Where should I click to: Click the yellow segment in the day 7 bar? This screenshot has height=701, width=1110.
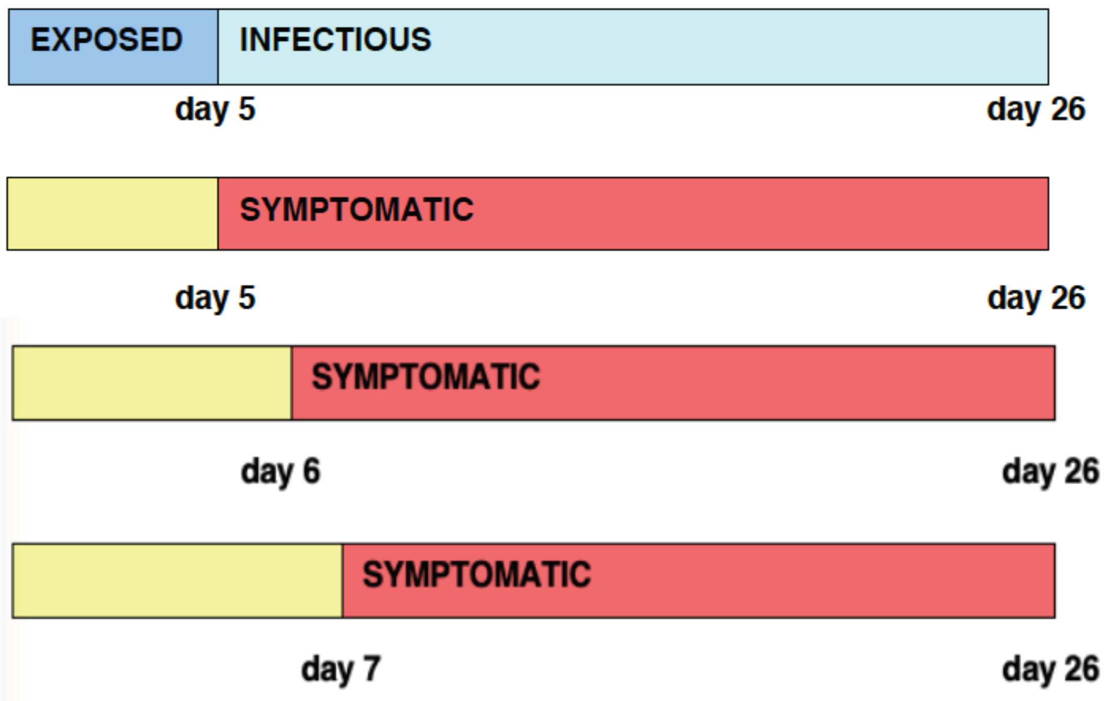[178, 581]
